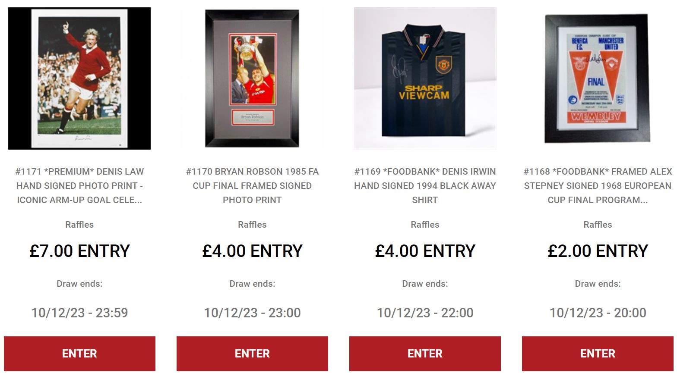Open #1171 Premium Denis Law title link
677x373 pixels.
pos(79,185)
